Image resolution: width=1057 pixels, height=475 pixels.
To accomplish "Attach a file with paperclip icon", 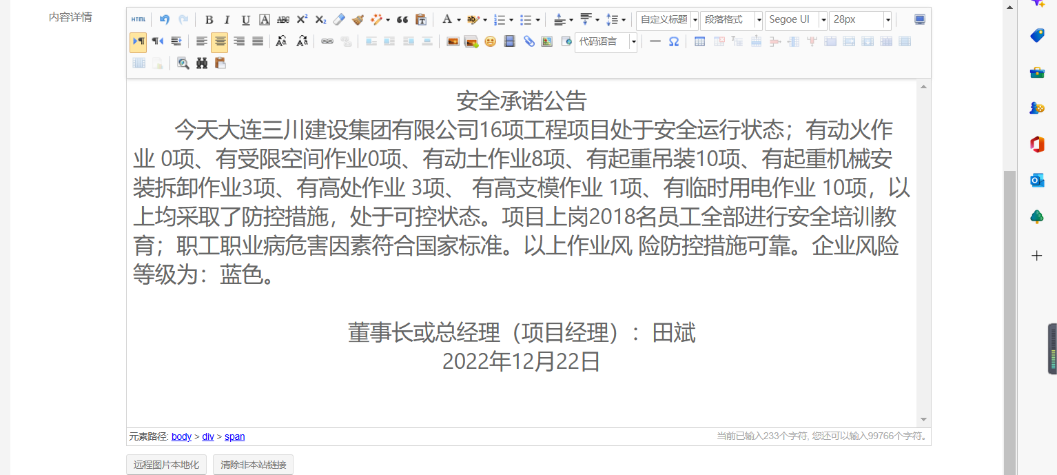I will 528,41.
